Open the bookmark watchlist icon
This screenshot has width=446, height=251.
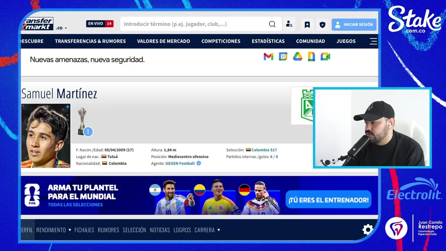(x=307, y=24)
